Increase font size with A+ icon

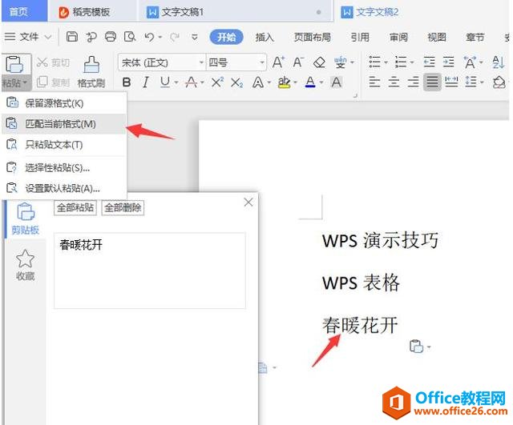278,62
